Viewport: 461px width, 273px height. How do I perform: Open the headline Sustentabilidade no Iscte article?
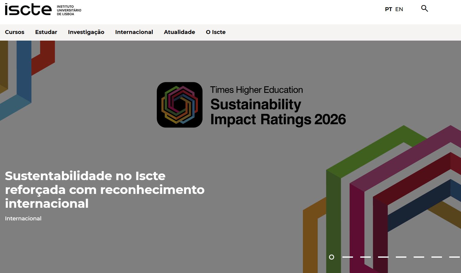(105, 190)
